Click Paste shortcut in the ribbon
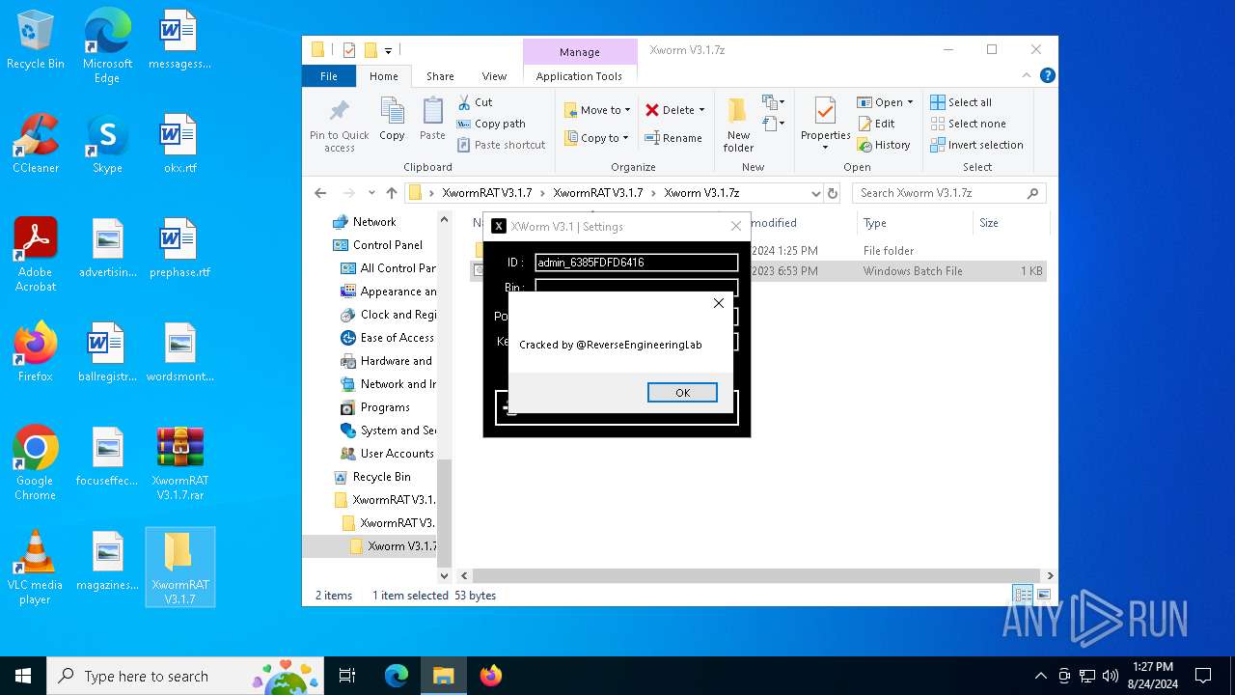Image resolution: width=1235 pixels, height=695 pixels. tap(501, 145)
